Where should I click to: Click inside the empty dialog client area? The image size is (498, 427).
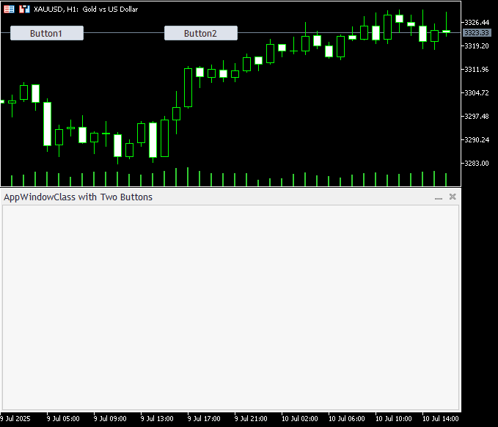pyautogui.click(x=230, y=307)
